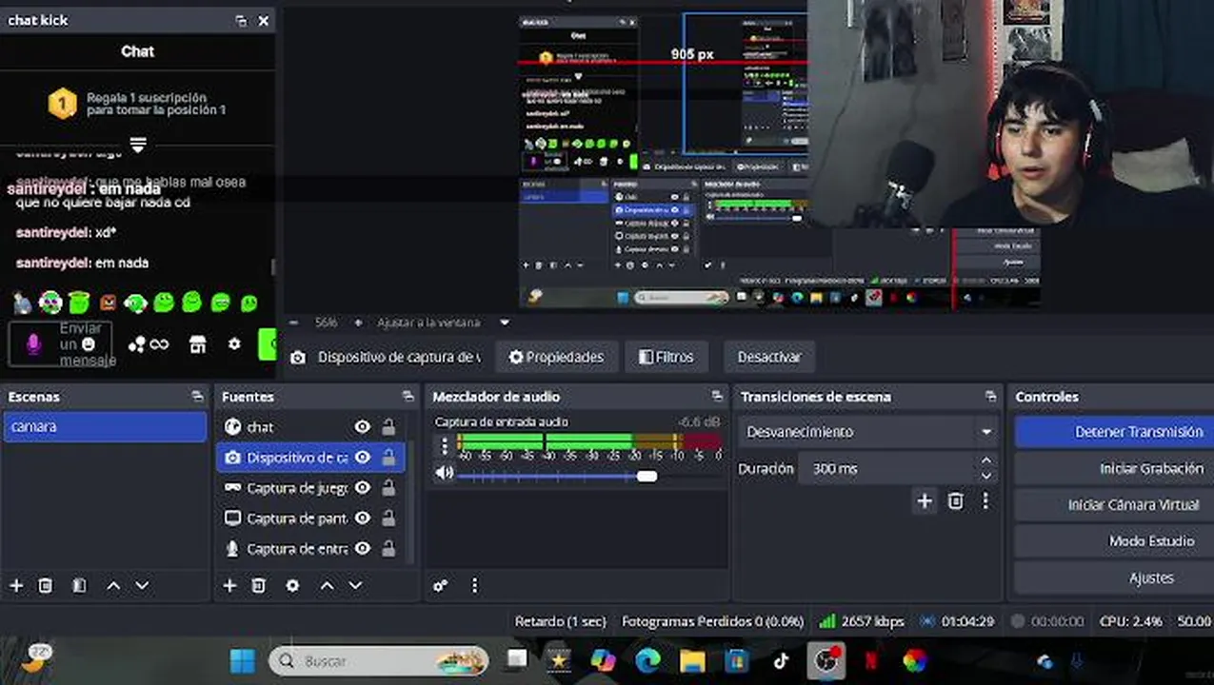The height and width of the screenshot is (685, 1214).
Task: Lock the chat source
Action: coord(388,427)
